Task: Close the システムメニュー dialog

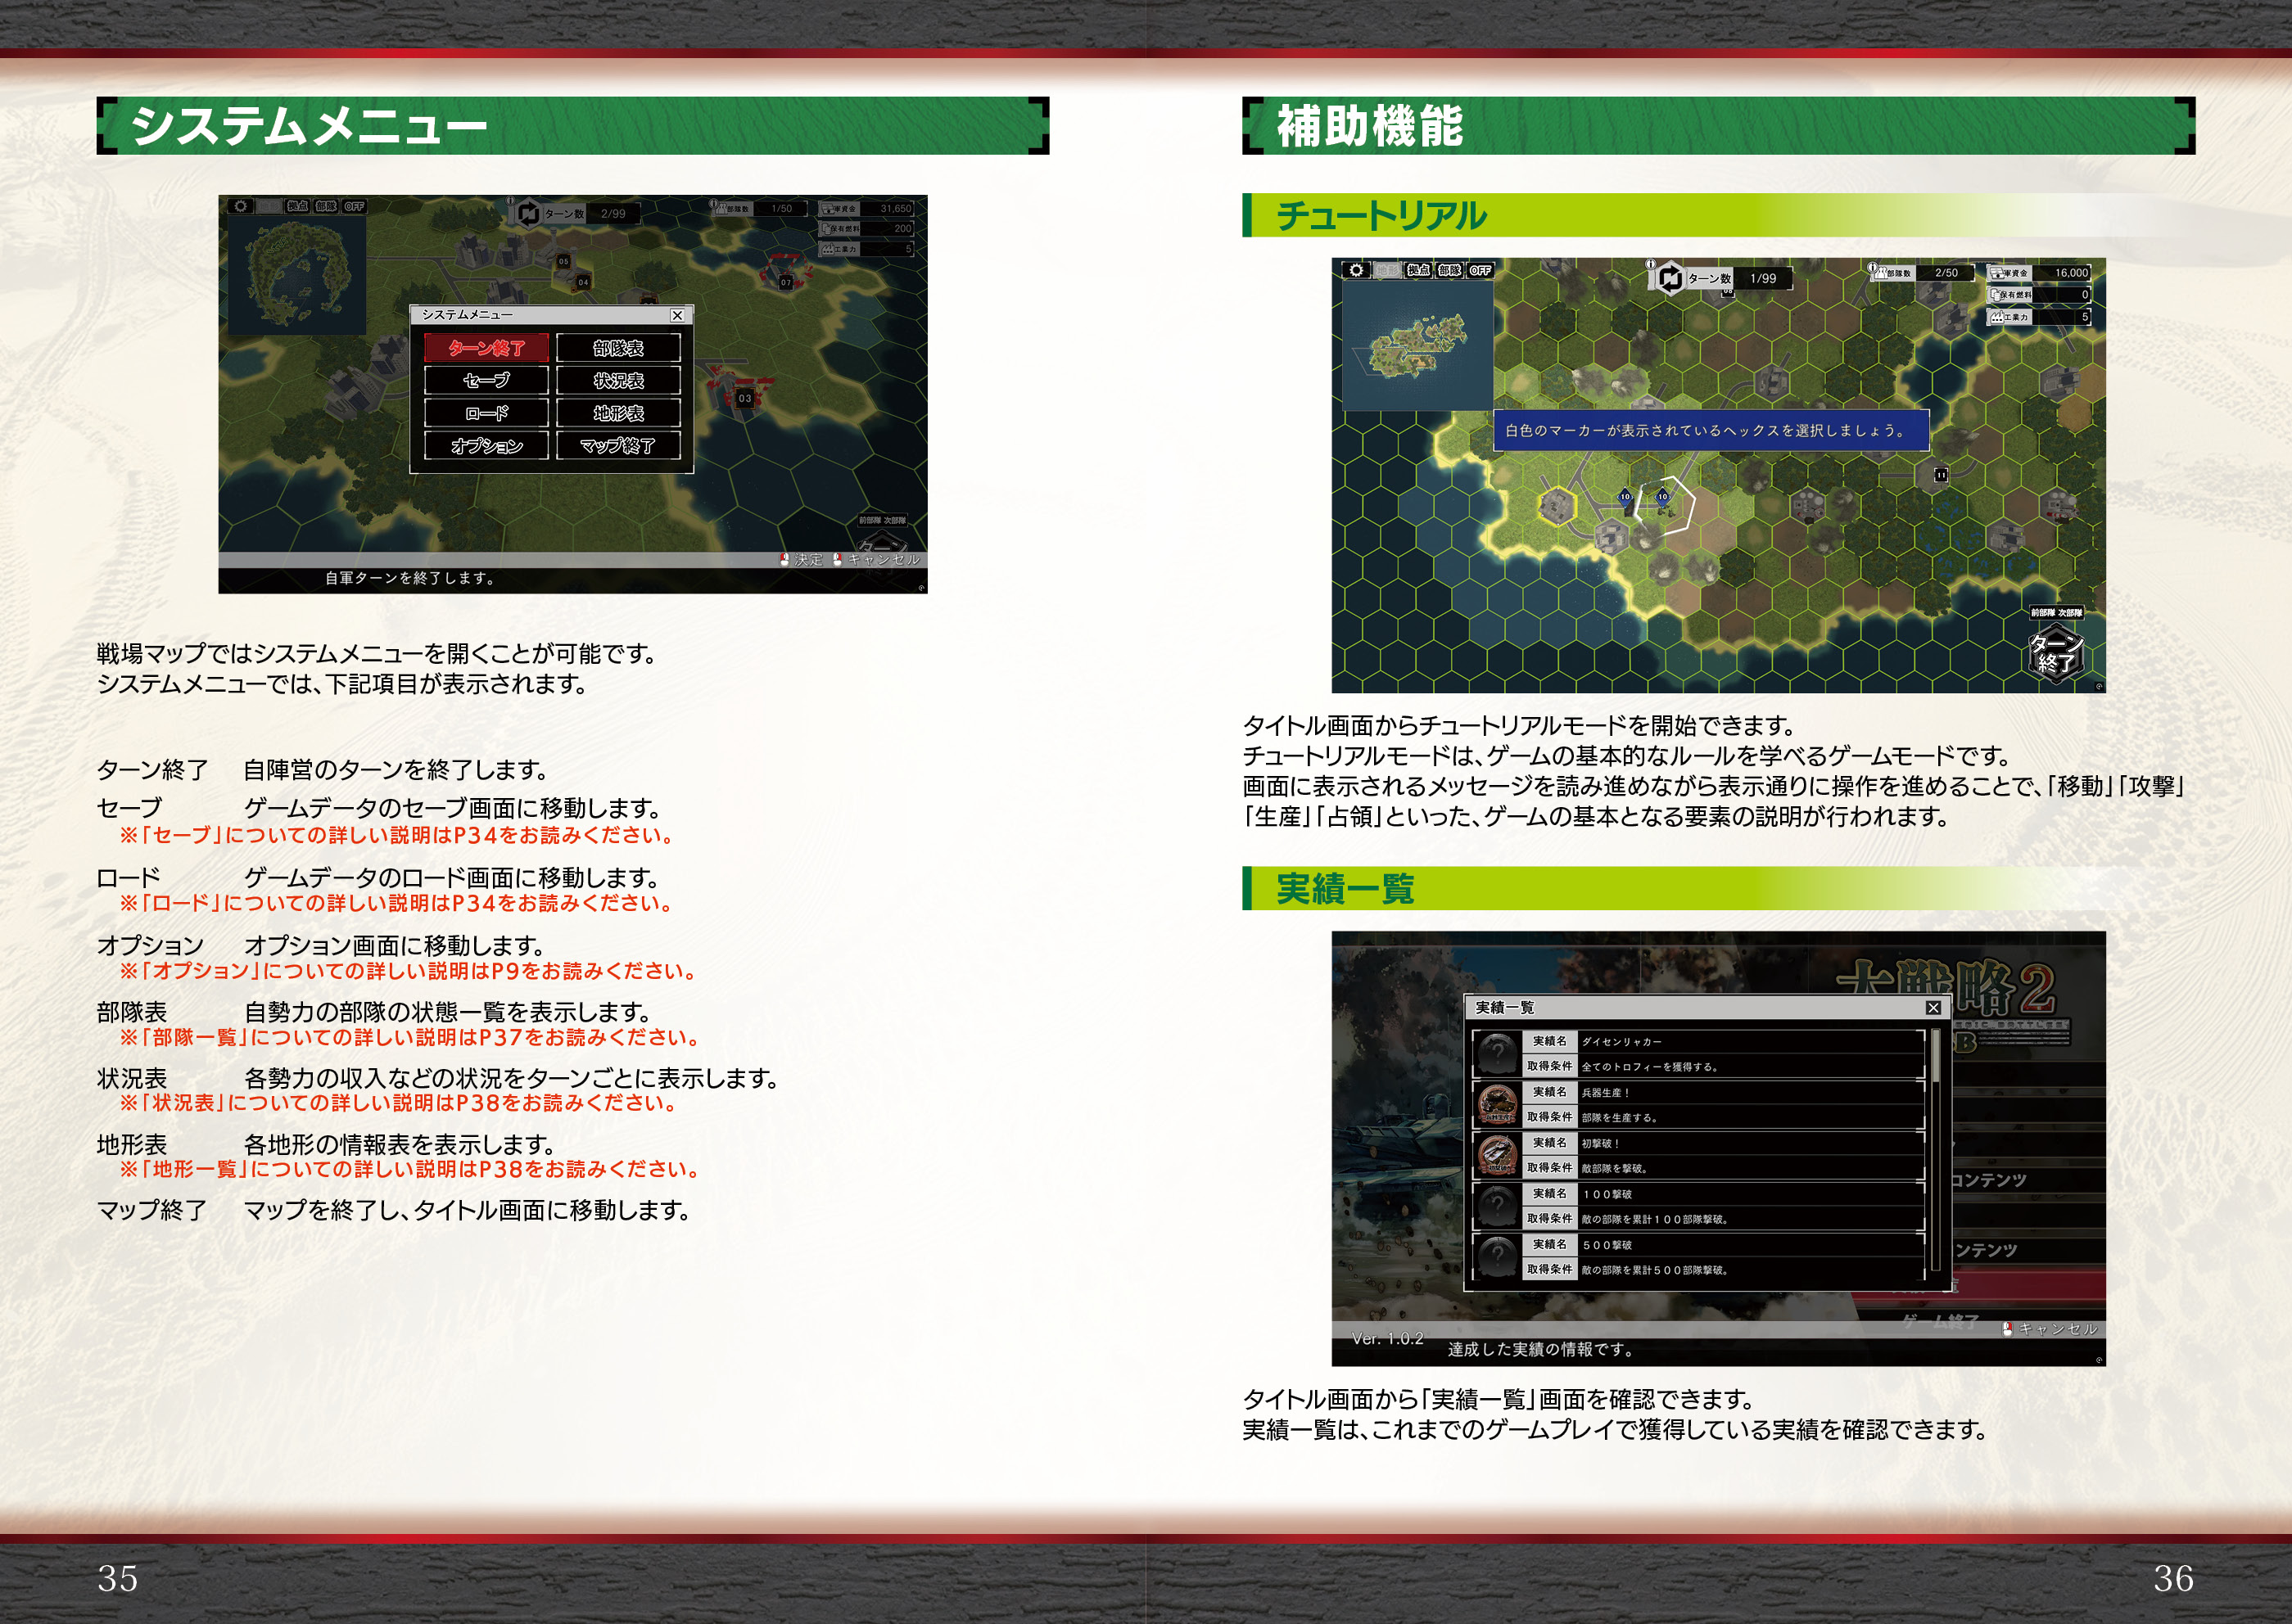Action: tap(677, 315)
